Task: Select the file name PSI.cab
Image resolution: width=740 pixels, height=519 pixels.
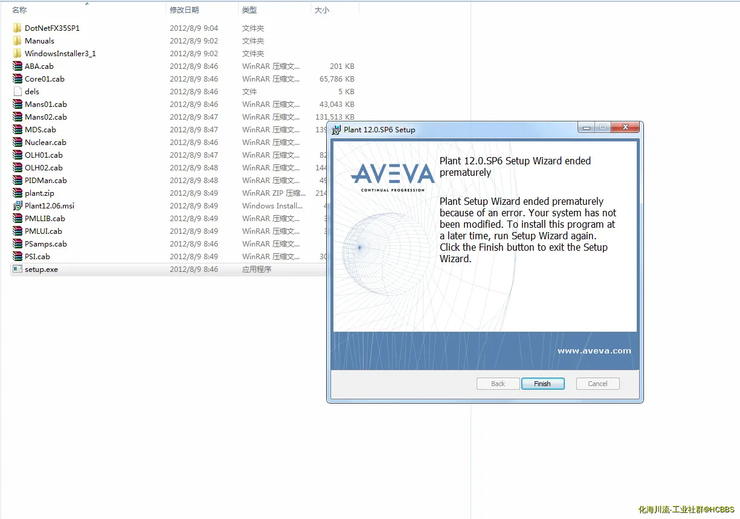Action: click(37, 256)
